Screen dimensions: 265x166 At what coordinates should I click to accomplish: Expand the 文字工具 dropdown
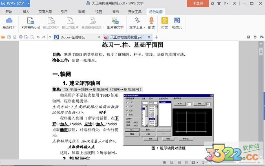click(x=144, y=27)
